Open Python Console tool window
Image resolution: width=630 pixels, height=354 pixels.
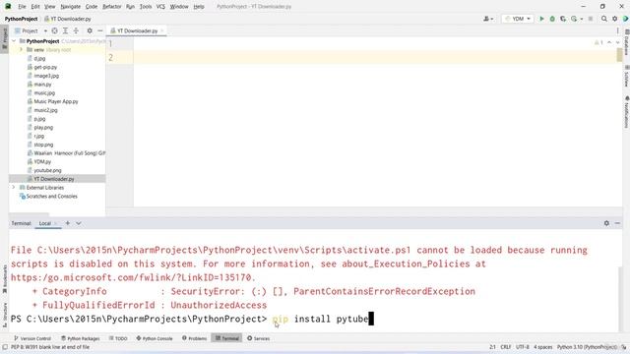155,338
